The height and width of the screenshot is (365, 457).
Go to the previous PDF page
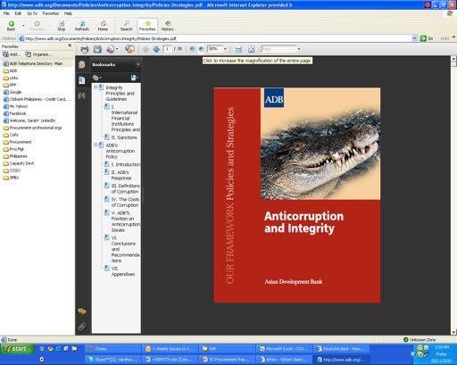(145, 49)
